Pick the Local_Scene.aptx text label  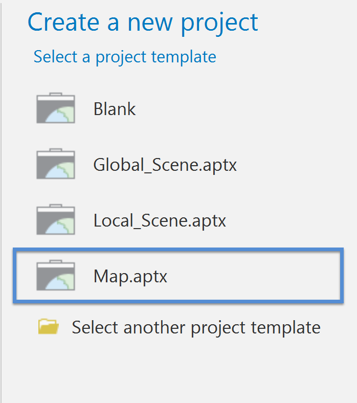tap(160, 221)
